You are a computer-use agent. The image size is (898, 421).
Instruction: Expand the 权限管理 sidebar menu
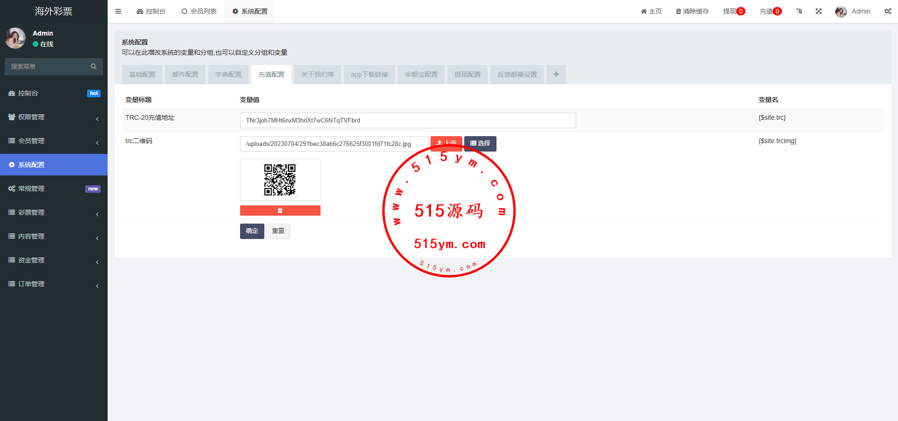53,117
